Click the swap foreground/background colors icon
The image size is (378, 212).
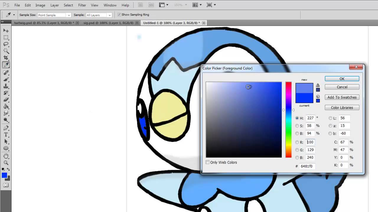[8, 169]
